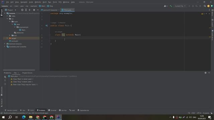Expand Scratches and Consoles node
The height and width of the screenshot is (120, 214).
pos(5,47)
